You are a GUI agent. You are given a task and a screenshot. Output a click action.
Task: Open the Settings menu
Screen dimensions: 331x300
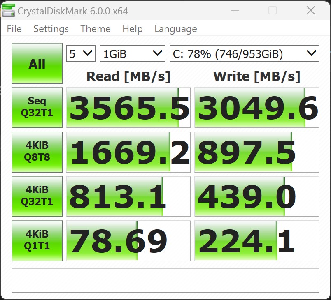(51, 29)
